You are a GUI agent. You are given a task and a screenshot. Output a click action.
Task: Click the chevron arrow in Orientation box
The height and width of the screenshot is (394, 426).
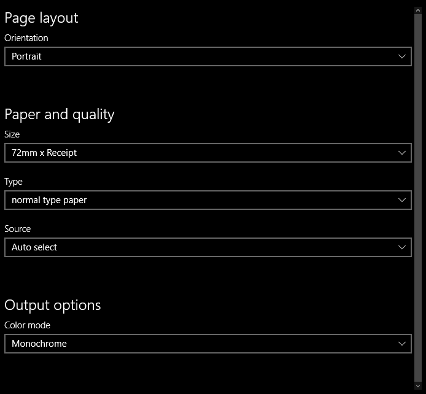coord(402,56)
